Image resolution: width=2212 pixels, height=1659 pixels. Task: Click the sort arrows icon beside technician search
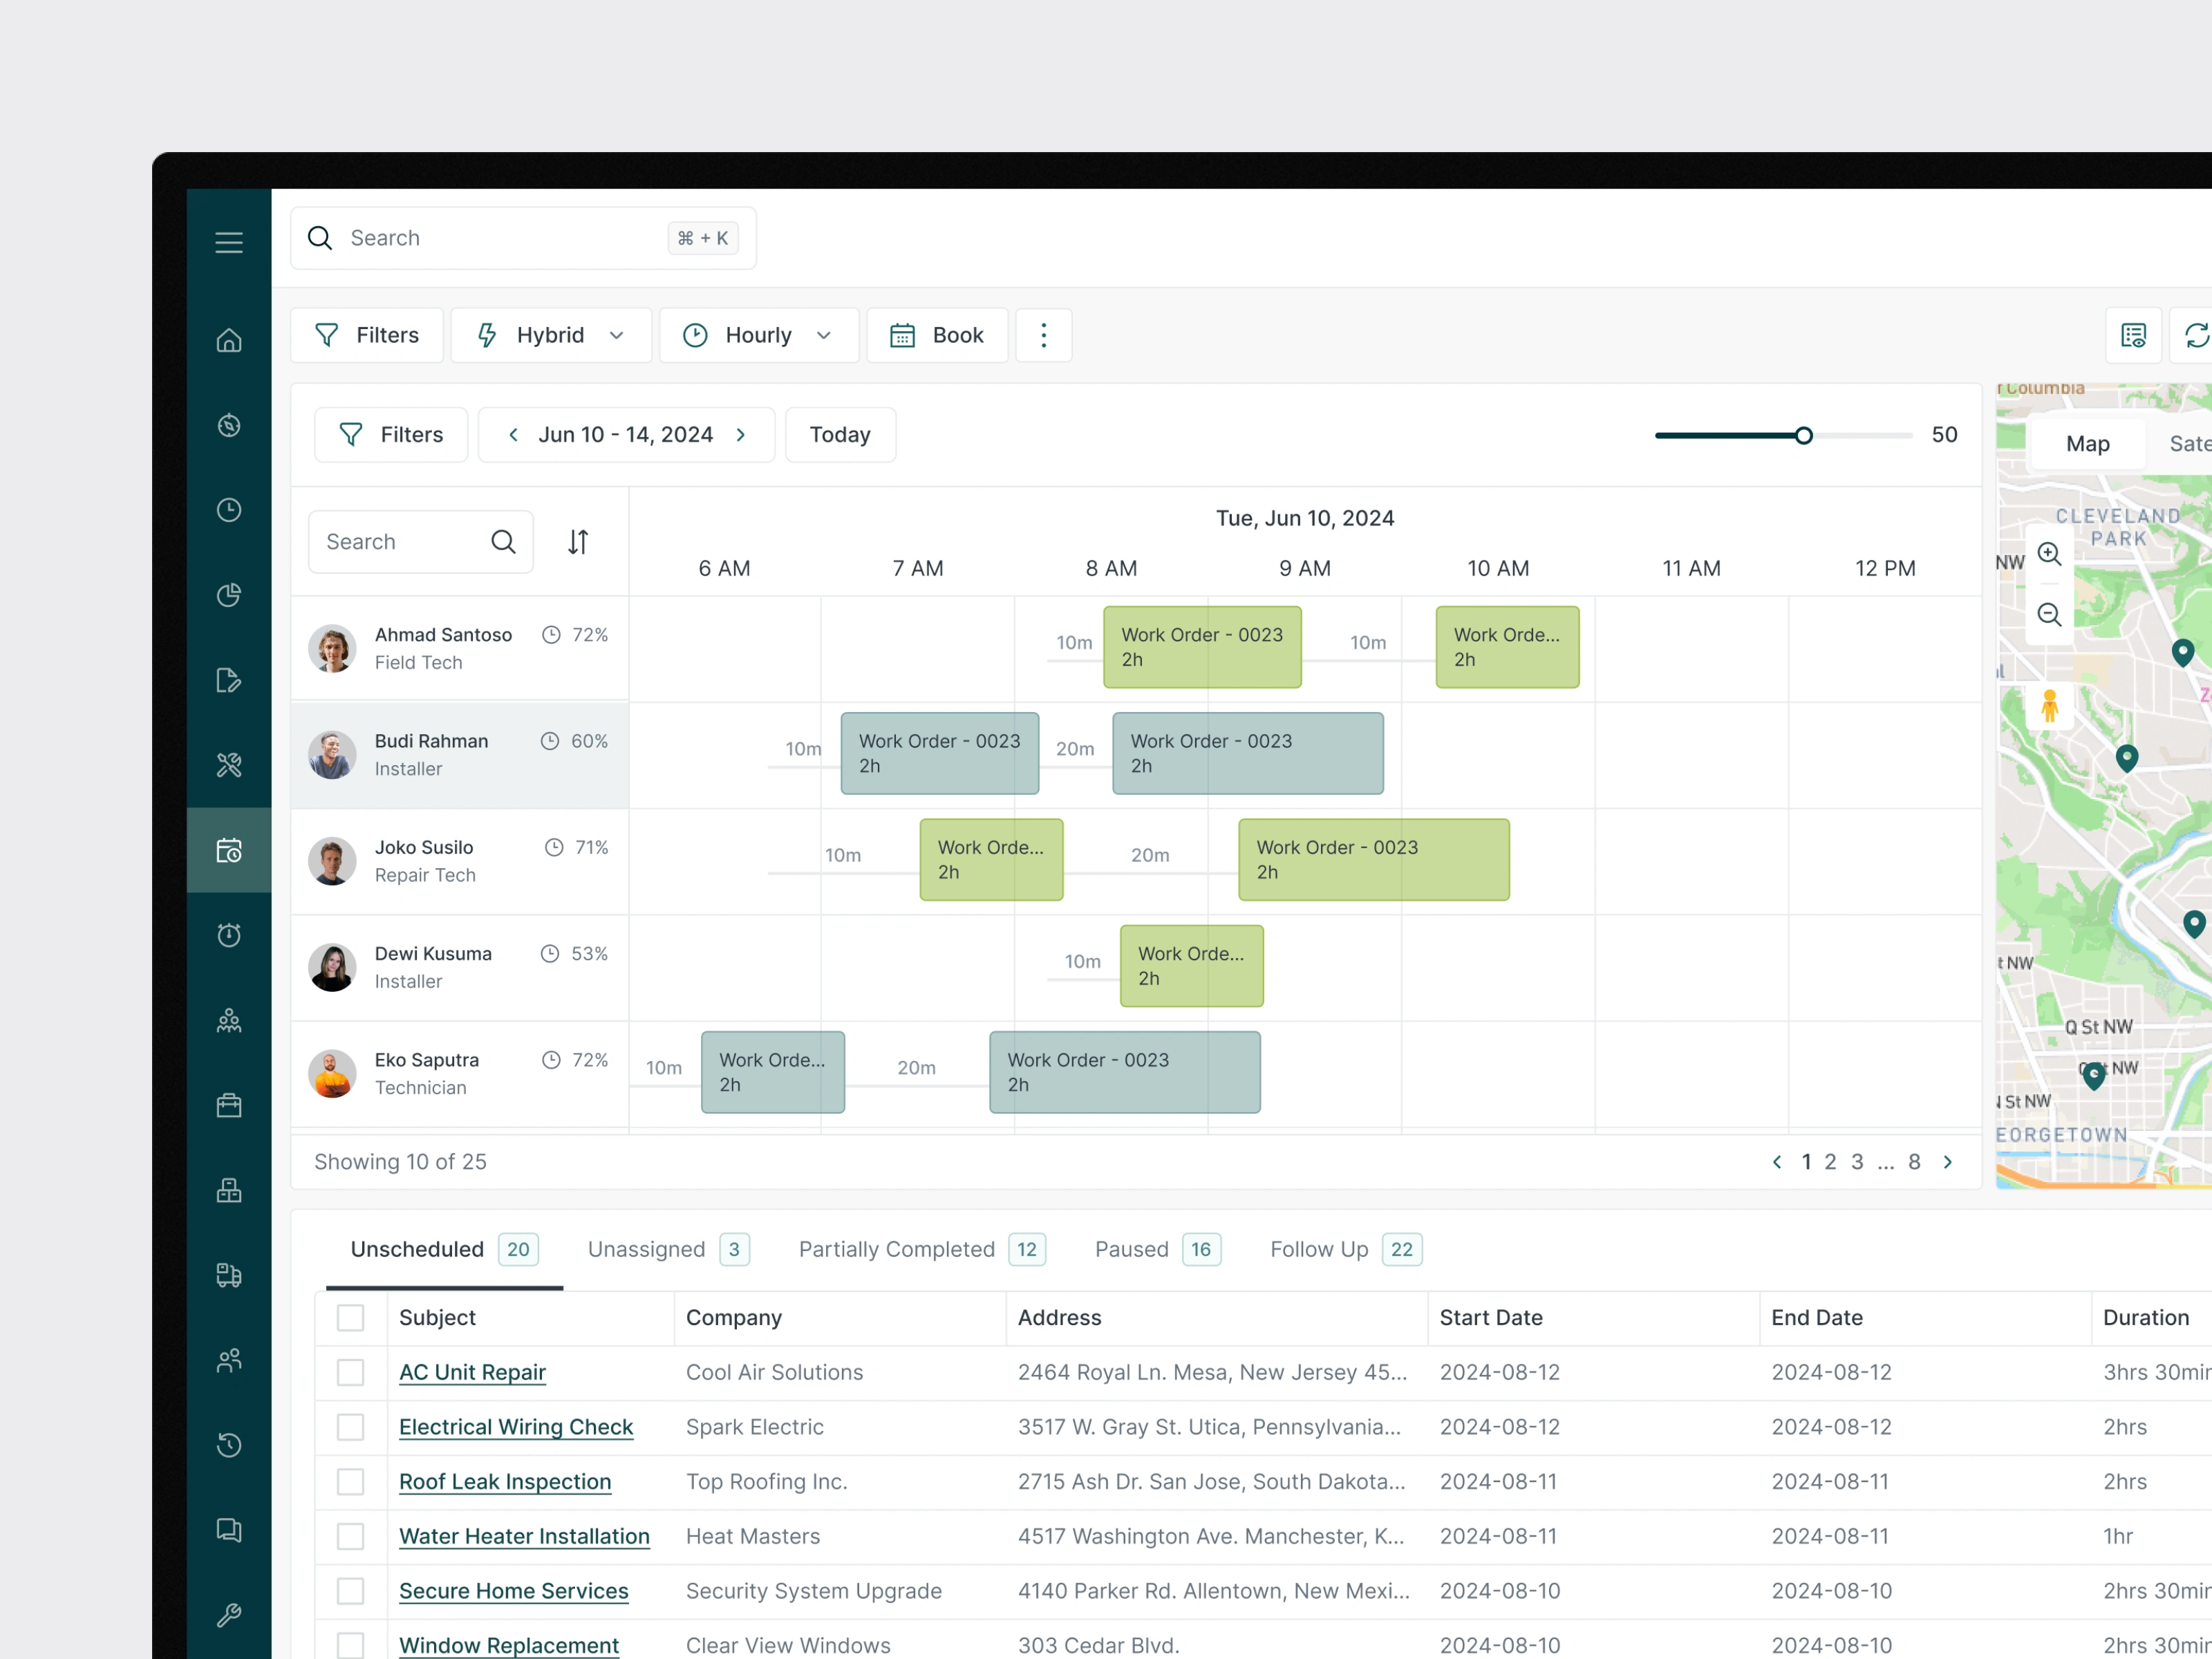pos(578,542)
